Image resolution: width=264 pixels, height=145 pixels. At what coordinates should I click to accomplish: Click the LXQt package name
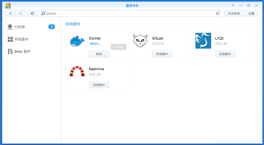coord(219,38)
